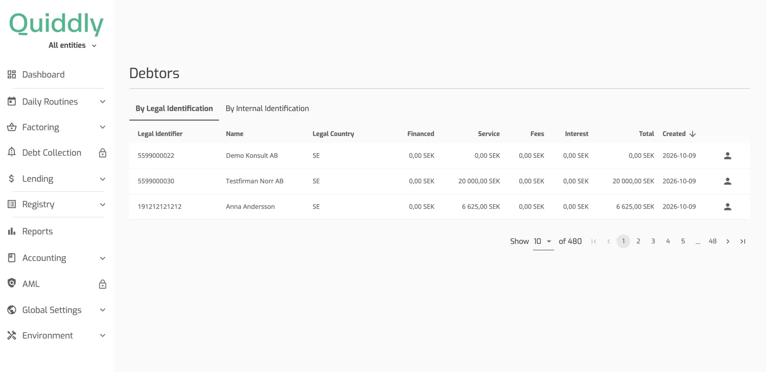Image resolution: width=766 pixels, height=372 pixels.
Task: Click the Environment tools icon
Action: click(x=12, y=335)
